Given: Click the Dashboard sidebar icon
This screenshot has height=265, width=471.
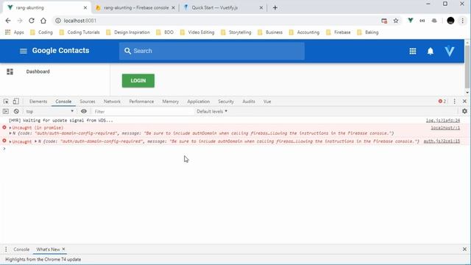Looking at the screenshot, I should pyautogui.click(x=10, y=71).
